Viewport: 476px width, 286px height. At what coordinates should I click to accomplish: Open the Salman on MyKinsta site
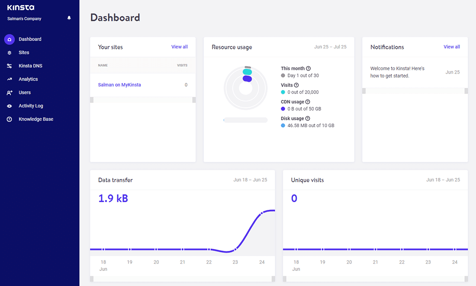pyautogui.click(x=119, y=85)
